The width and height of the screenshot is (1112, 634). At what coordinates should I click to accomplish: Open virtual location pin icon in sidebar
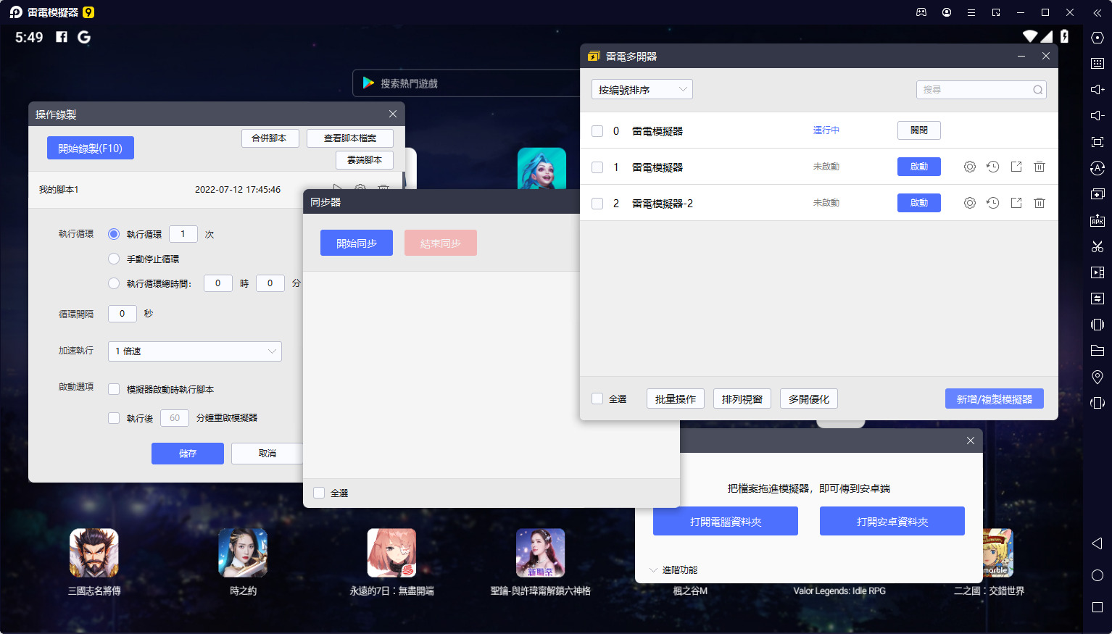1098,377
